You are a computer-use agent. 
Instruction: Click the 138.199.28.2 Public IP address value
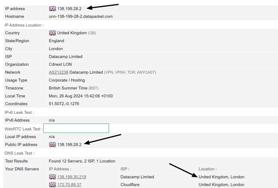pyautogui.click(x=69, y=145)
